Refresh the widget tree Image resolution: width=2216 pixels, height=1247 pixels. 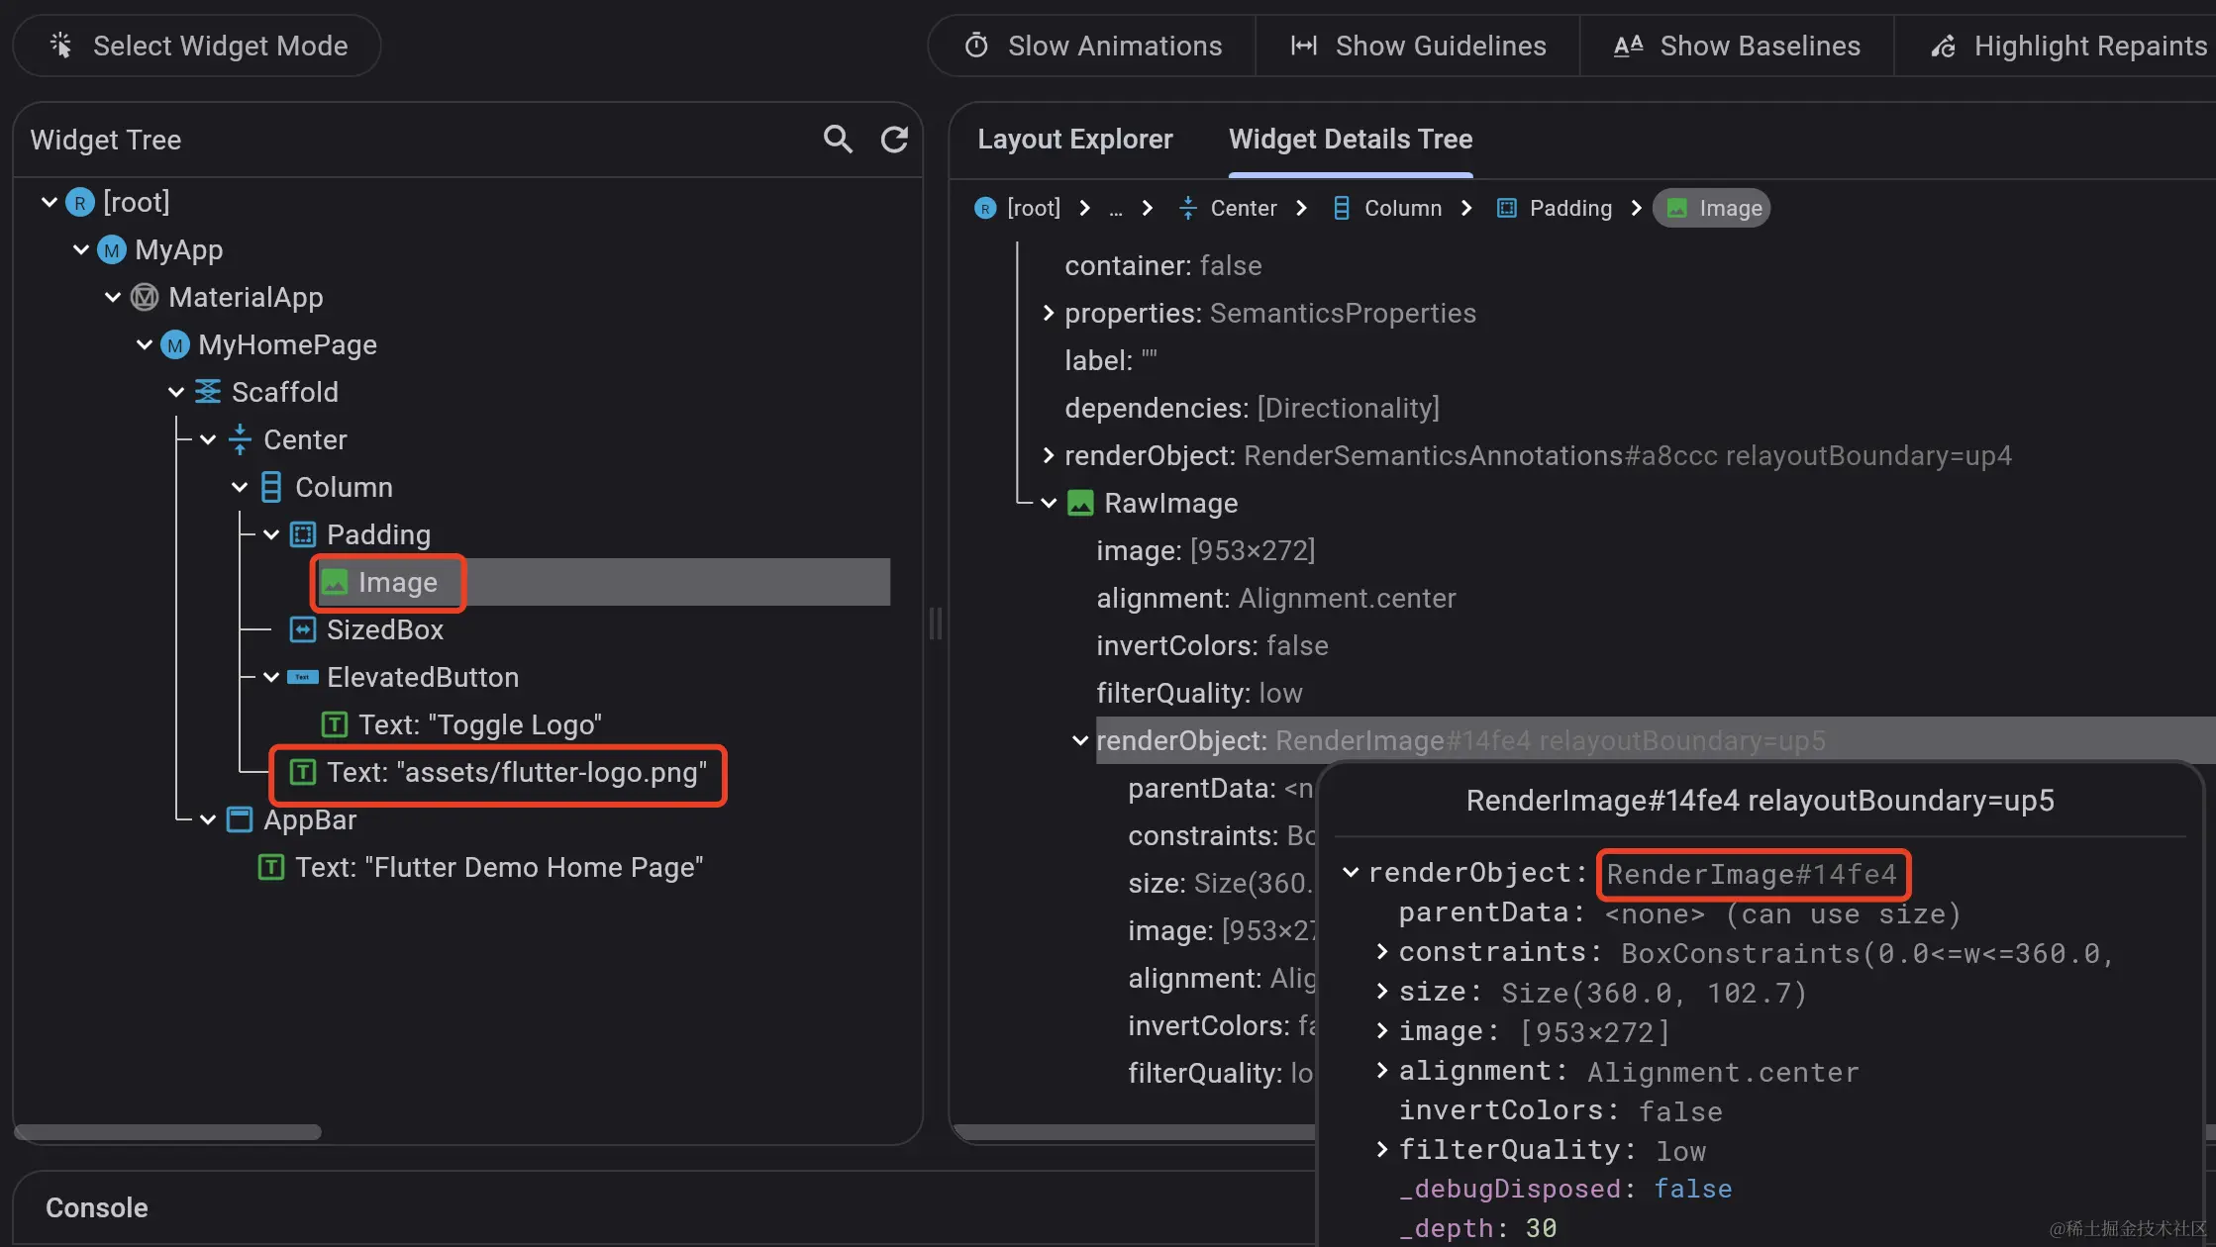894,140
